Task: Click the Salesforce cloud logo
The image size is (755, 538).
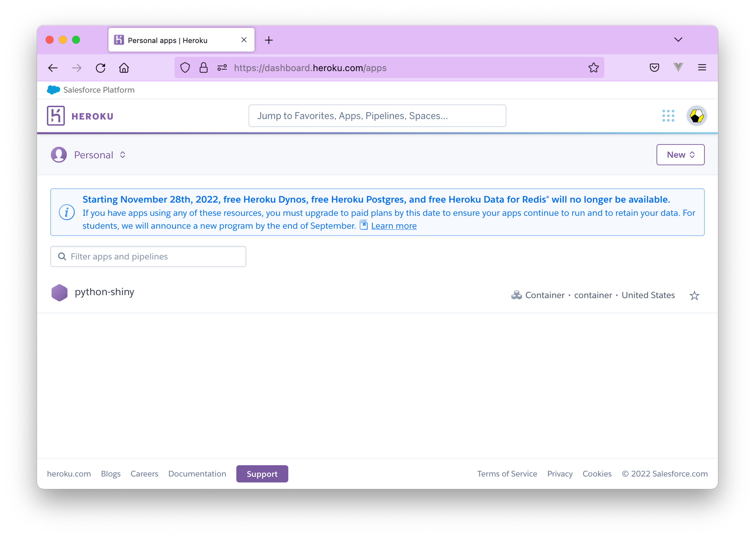Action: pyautogui.click(x=53, y=90)
